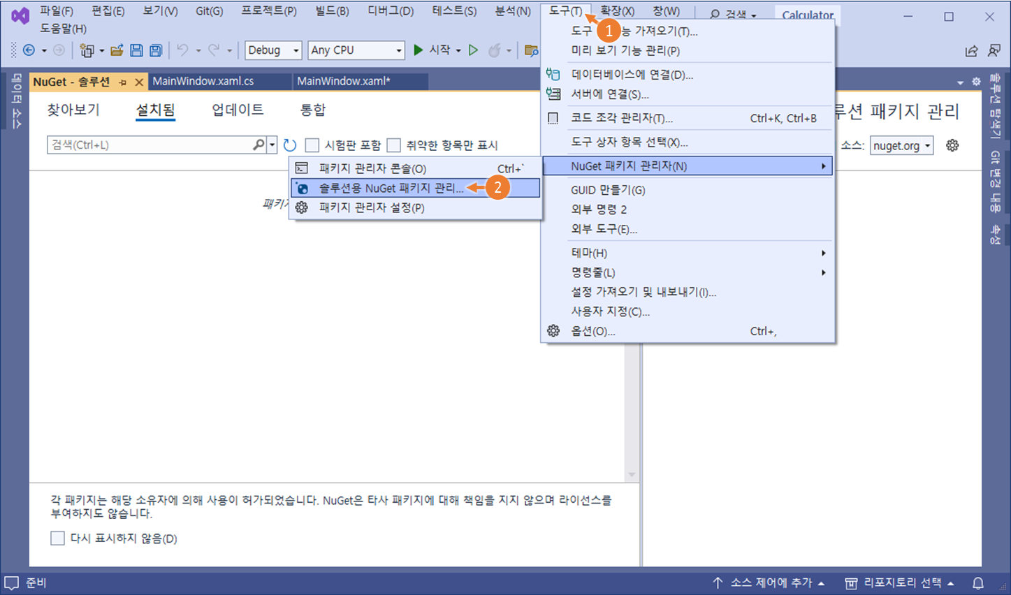Screen dimensions: 1011x595
Task: Expand the search history dropdown arrow
Action: [x=272, y=145]
